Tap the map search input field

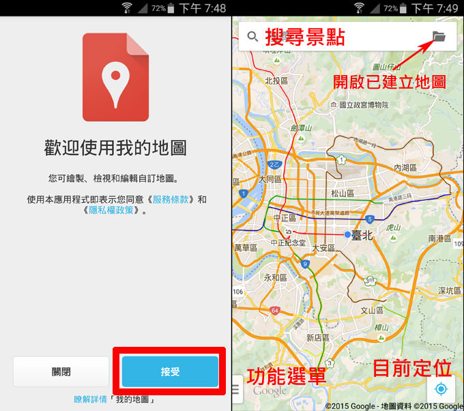tap(347, 36)
